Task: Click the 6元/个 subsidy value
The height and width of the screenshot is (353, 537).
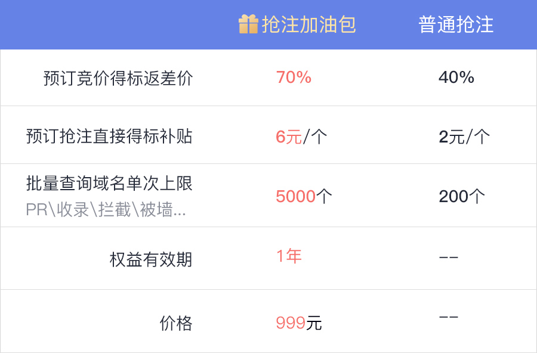Action: point(301,137)
